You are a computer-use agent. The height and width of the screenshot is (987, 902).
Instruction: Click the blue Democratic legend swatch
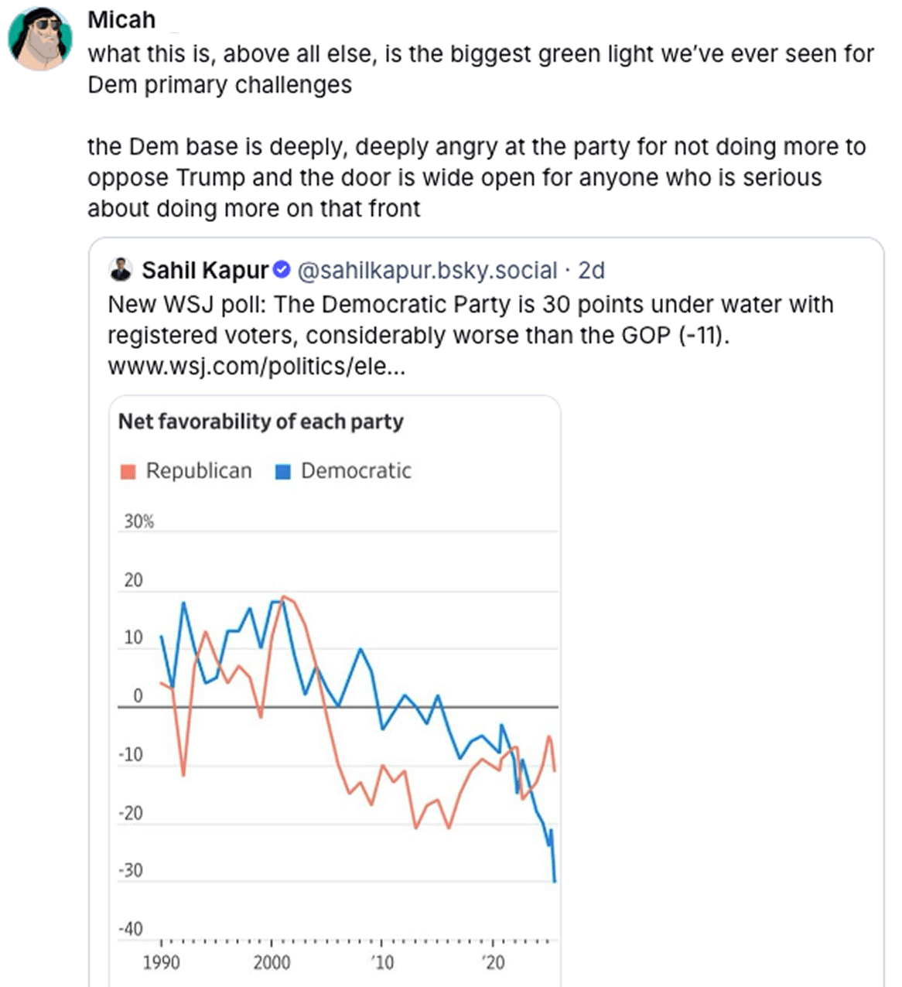(283, 471)
